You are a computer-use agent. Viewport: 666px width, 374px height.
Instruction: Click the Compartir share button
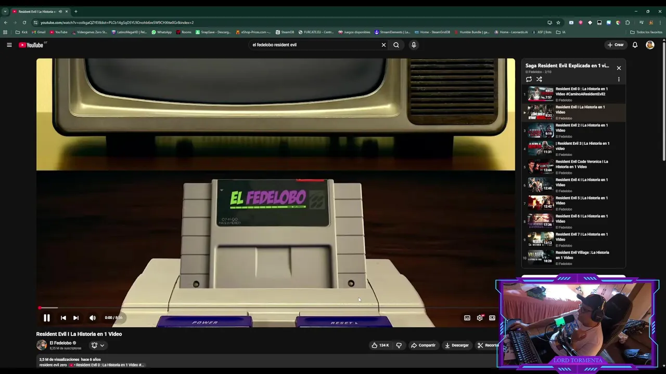click(x=423, y=345)
